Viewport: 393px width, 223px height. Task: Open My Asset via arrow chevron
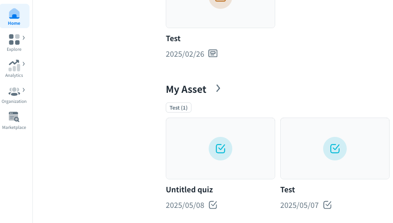coord(218,88)
